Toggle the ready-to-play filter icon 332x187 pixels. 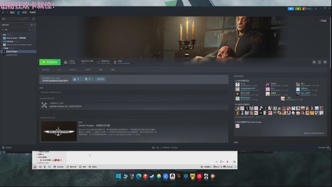click(x=35, y=25)
